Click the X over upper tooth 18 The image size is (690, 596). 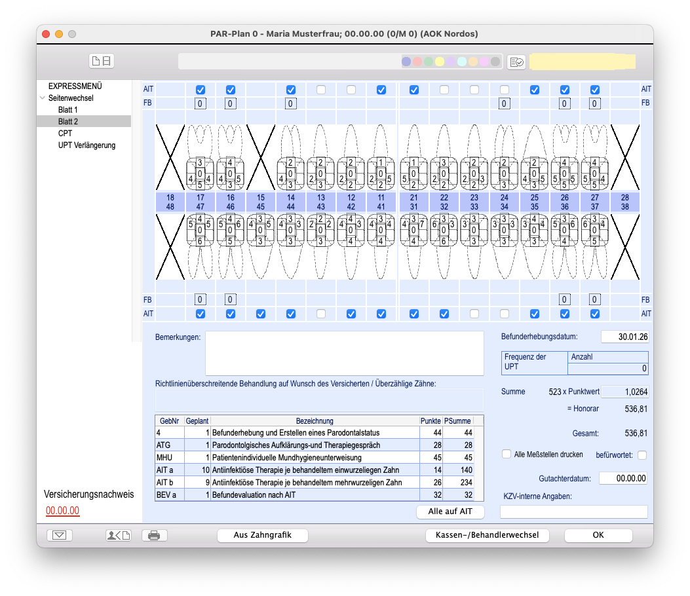coord(170,157)
